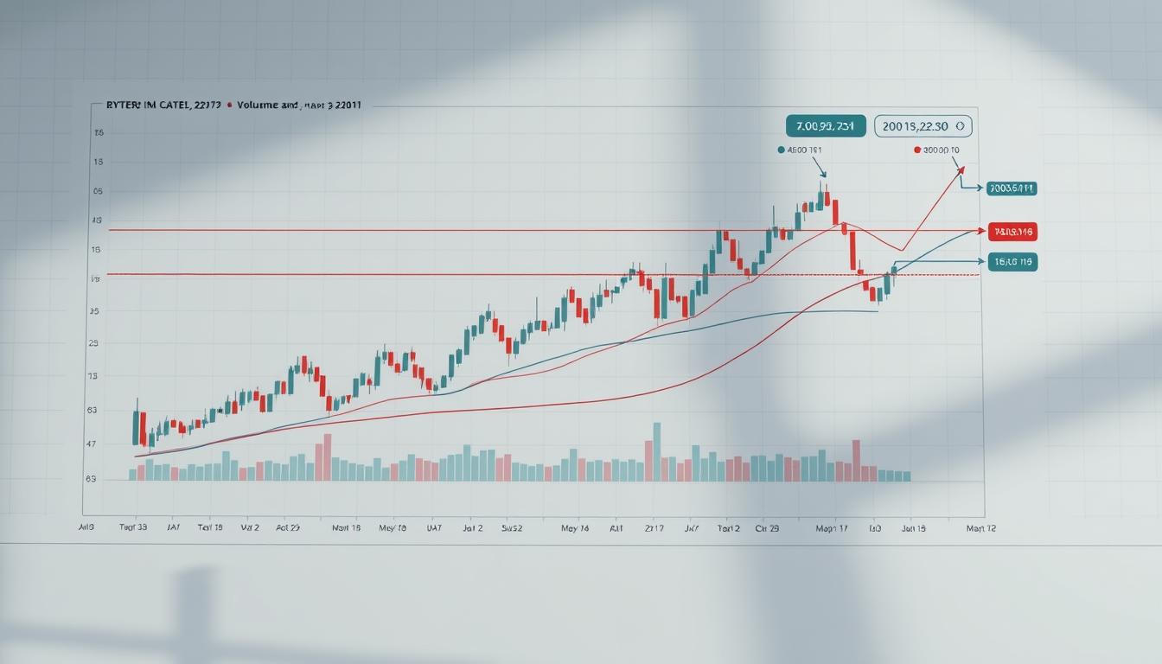Expand the 20018,22.30 timeframe selector
This screenshot has height=664, width=1162.
(x=923, y=125)
